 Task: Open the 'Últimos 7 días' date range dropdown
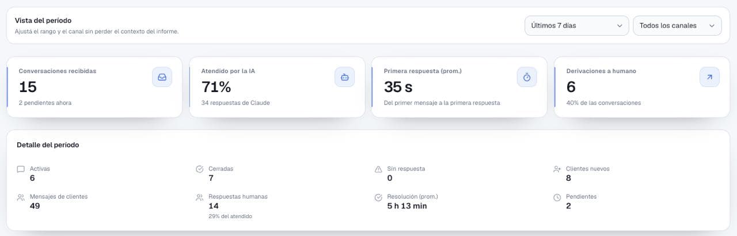(576, 25)
